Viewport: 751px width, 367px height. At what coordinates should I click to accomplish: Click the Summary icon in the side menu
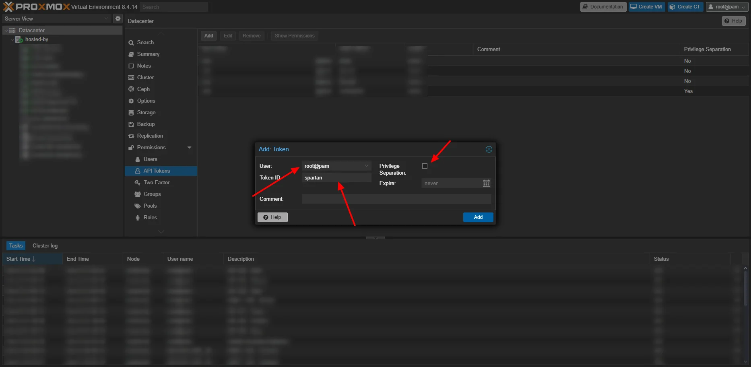[x=131, y=54]
